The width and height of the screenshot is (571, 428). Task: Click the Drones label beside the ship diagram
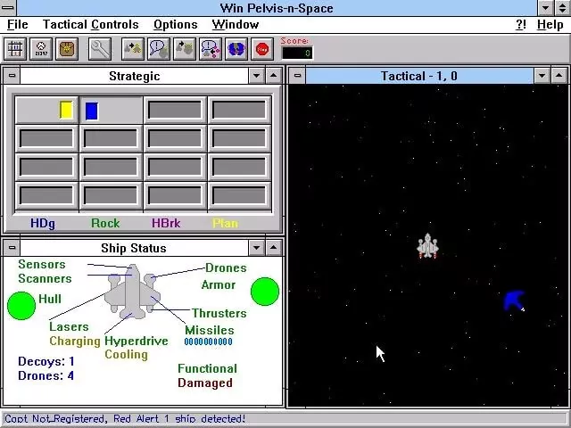coord(226,267)
